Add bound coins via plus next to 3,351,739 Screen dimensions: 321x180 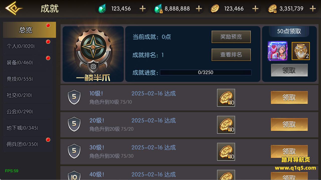[x=313, y=9]
